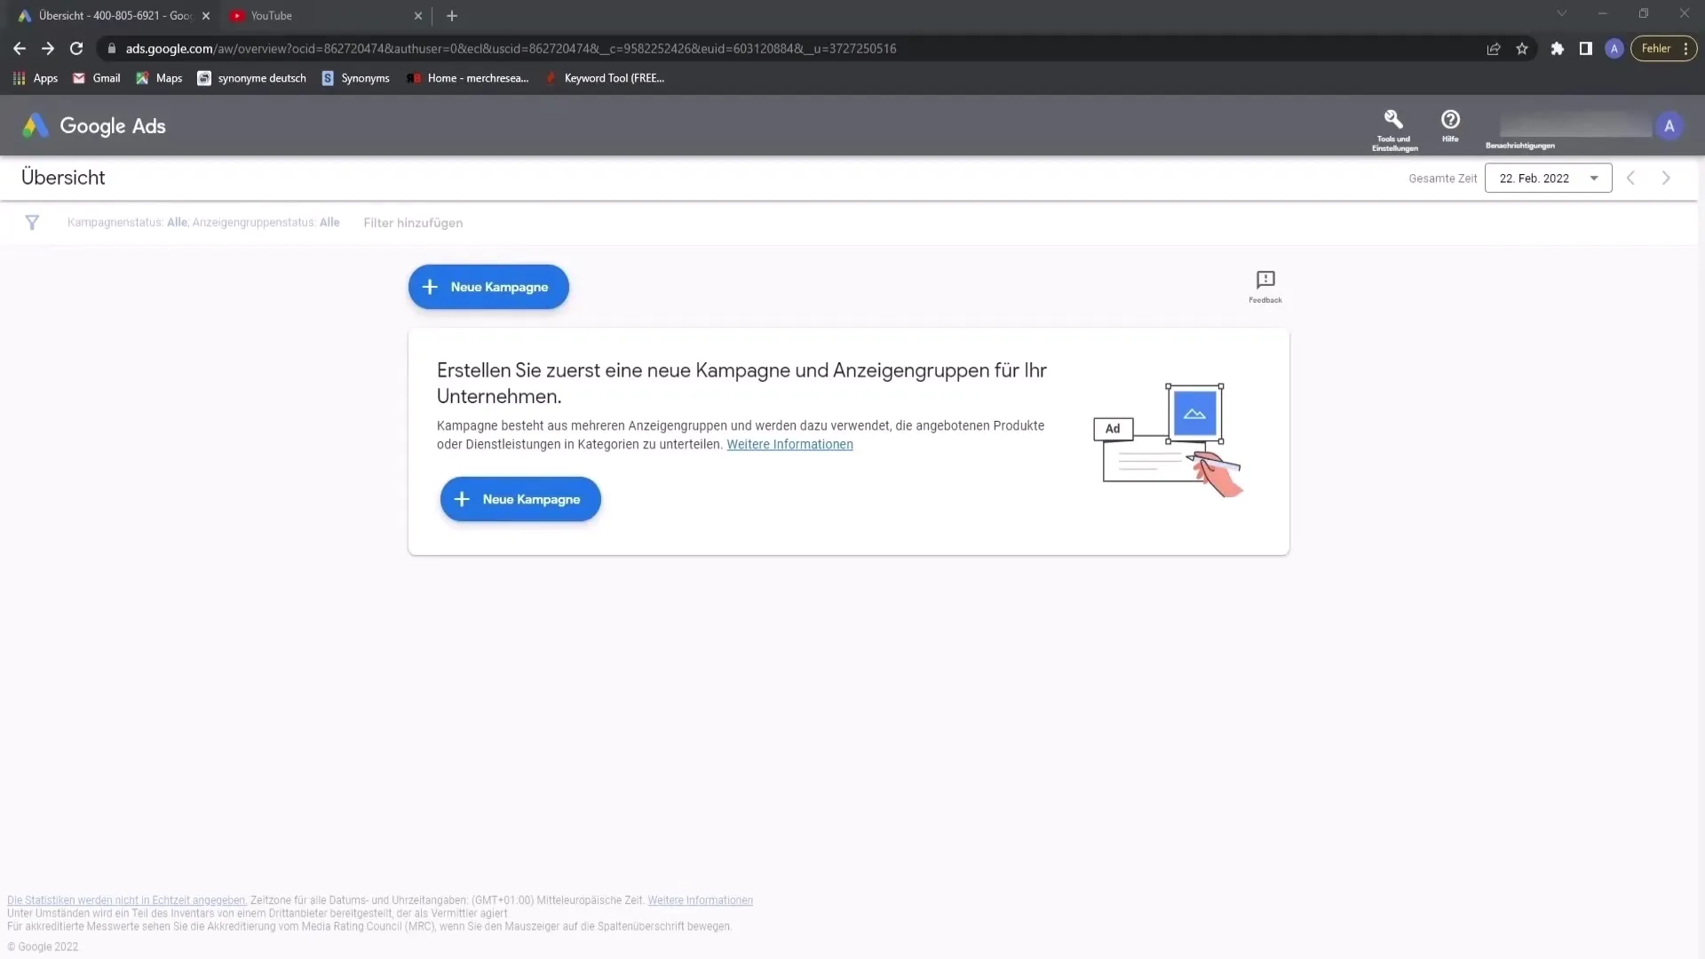Click the filter funnel icon

32,223
